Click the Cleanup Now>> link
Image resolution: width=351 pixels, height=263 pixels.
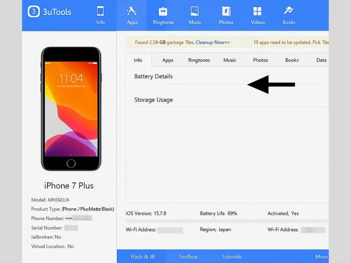coord(212,42)
